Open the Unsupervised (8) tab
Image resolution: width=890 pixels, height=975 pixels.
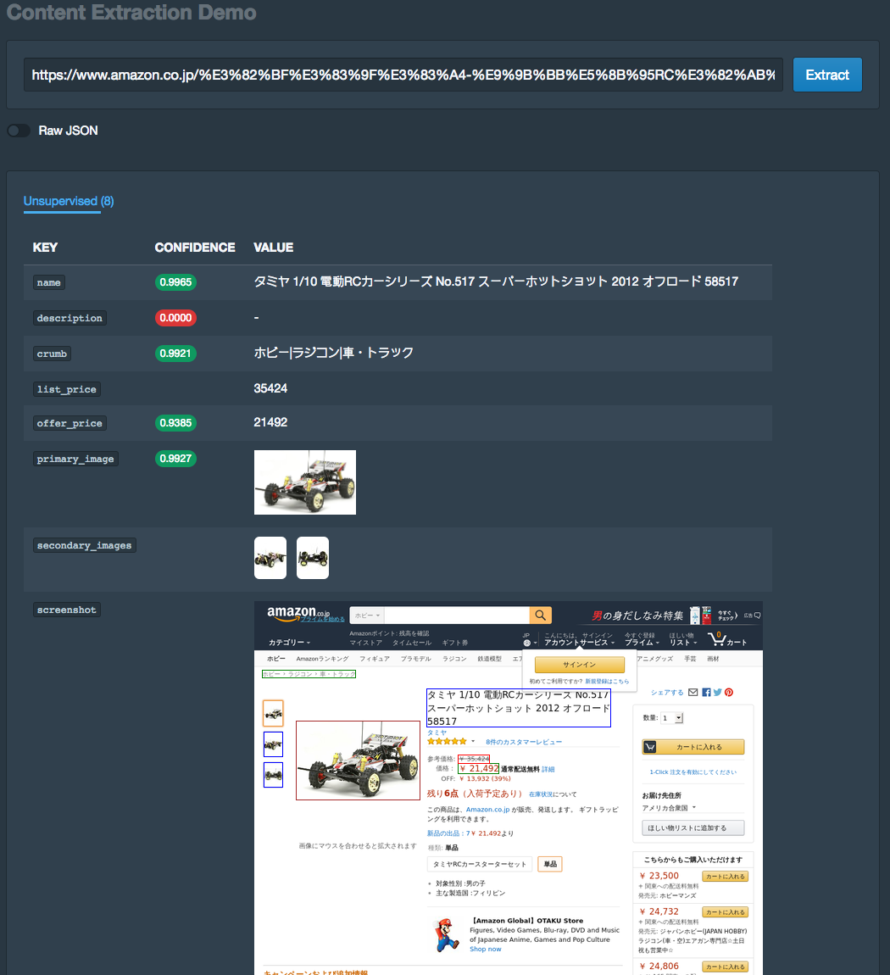click(x=69, y=201)
